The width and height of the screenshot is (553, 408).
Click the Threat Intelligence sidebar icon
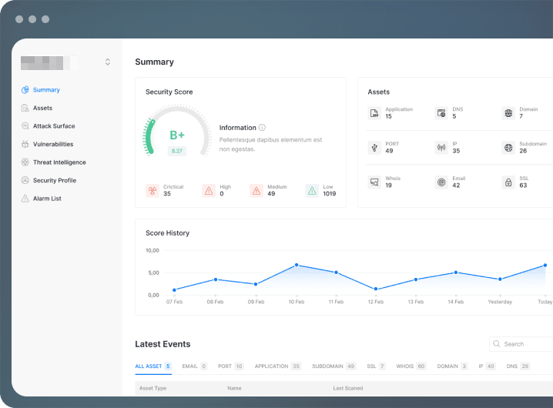25,162
